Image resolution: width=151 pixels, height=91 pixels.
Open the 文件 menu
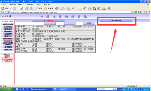click(4, 5)
